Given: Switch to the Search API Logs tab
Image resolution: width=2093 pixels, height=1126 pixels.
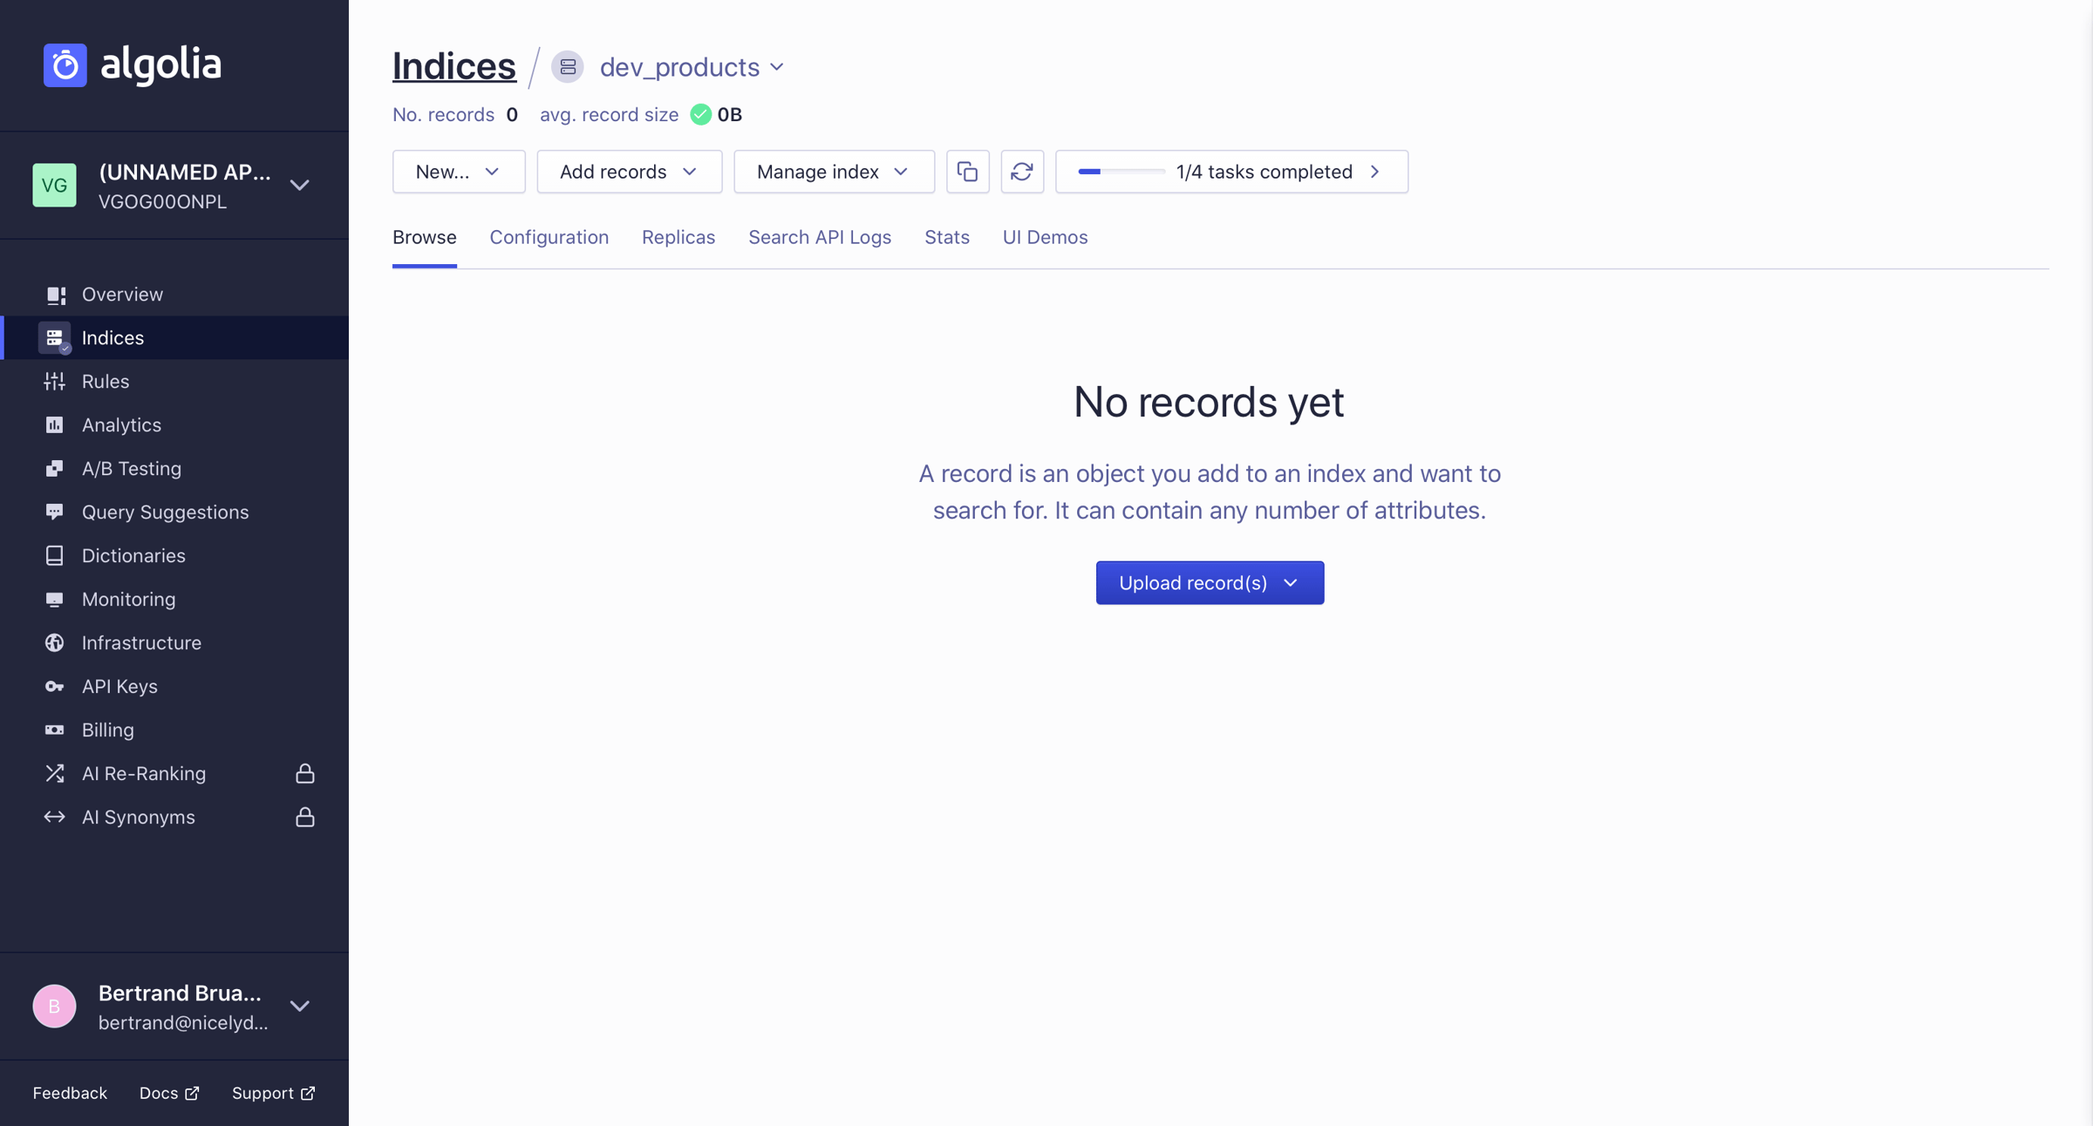Looking at the screenshot, I should click(x=820, y=237).
